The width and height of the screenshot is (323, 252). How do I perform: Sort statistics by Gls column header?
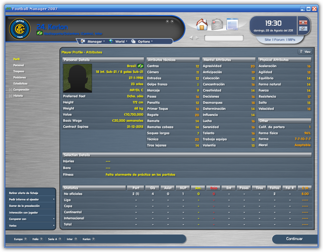click(153, 188)
